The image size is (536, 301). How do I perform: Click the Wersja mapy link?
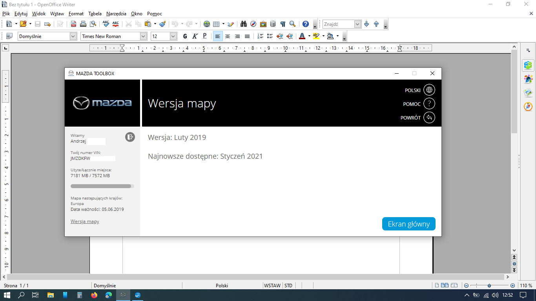[x=85, y=221]
